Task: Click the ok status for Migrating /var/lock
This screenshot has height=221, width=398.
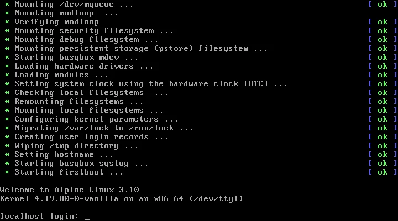Action: click(383, 128)
